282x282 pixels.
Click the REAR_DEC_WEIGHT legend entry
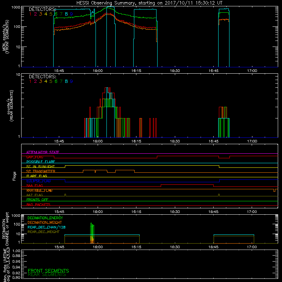tap(43, 232)
